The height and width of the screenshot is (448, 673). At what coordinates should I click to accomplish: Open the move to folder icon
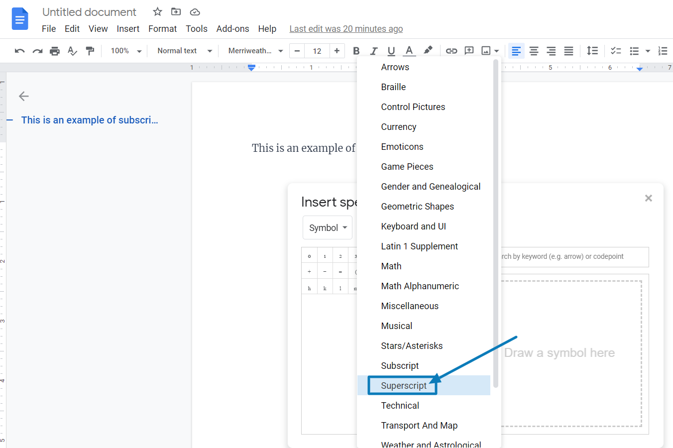[176, 11]
